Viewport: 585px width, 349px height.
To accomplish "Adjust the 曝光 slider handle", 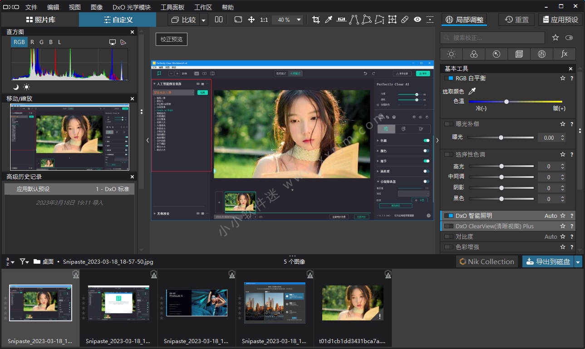I will point(501,138).
